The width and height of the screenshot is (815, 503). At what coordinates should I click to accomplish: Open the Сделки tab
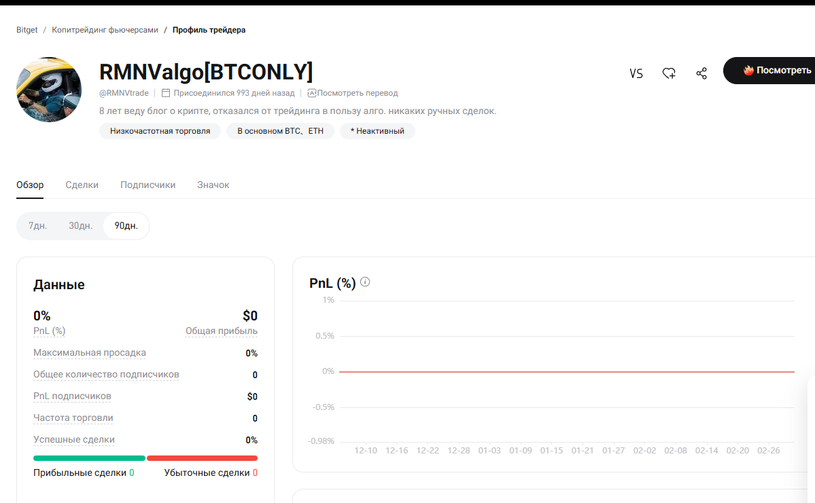[x=82, y=185]
